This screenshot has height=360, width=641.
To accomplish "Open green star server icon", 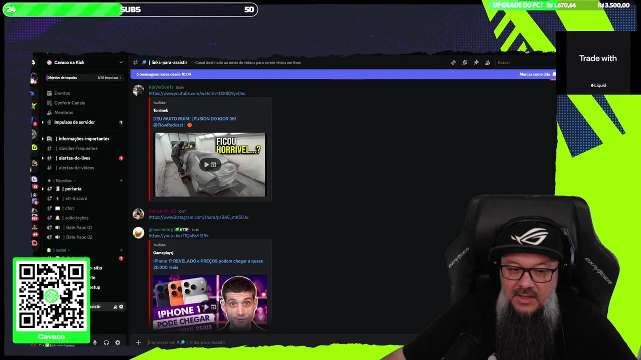I will point(34,105).
